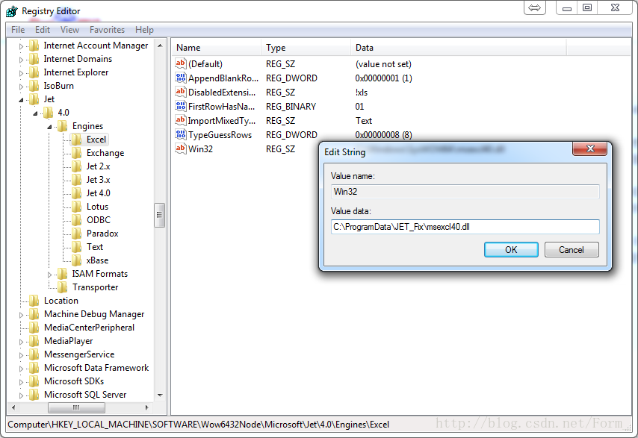Expand the IsoBurn key
638x438 pixels.
pos(21,87)
